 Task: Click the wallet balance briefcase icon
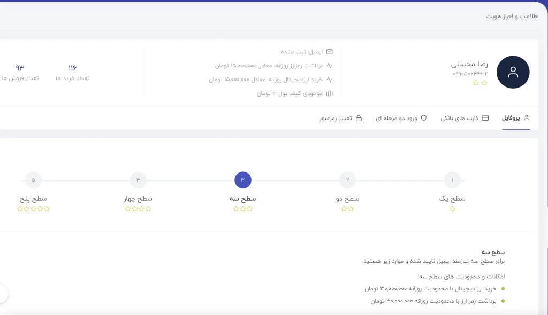(x=330, y=93)
